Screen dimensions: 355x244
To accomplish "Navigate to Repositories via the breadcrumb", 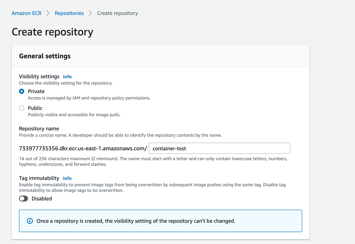I will tap(69, 13).
